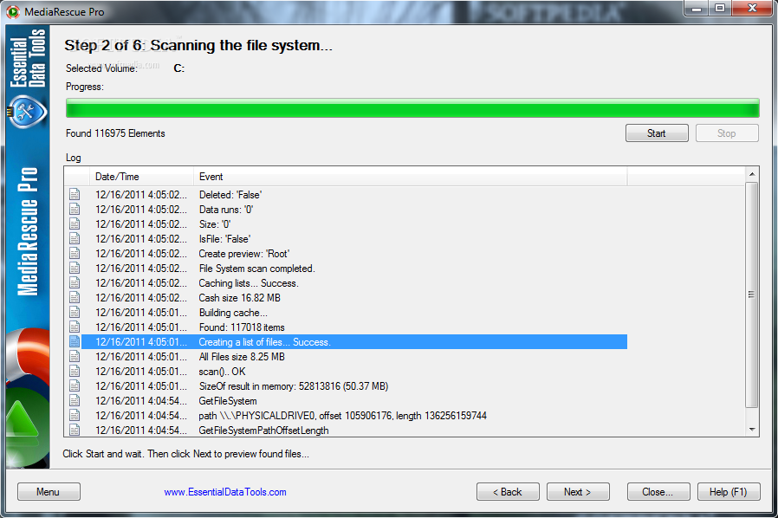Click the document icon beside GetFileSystem row
This screenshot has width=778, height=518.
[75, 400]
